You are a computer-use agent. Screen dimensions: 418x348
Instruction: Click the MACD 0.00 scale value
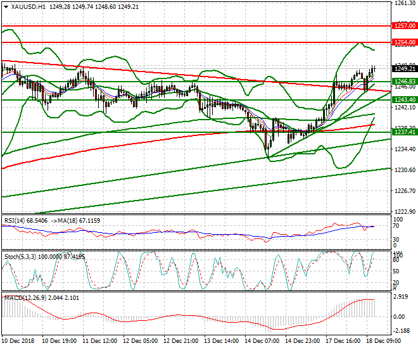(400, 317)
